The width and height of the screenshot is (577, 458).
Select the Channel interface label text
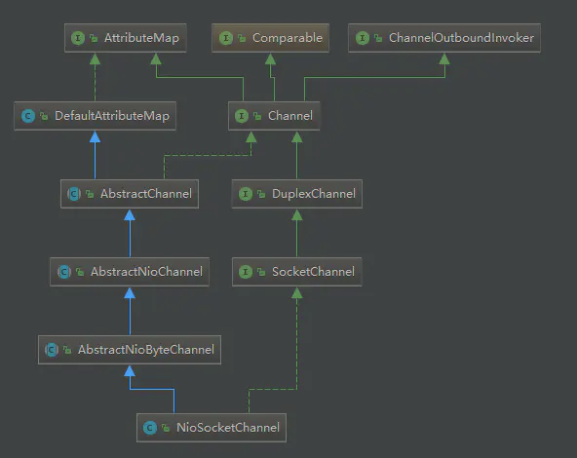click(x=290, y=116)
